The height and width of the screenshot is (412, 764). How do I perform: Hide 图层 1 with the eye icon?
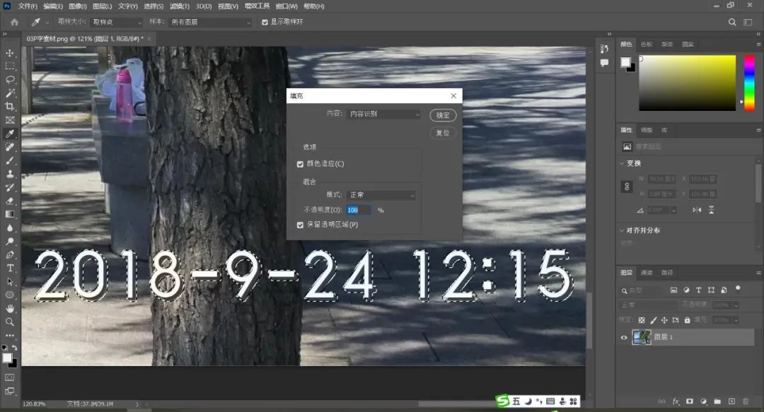(x=624, y=338)
